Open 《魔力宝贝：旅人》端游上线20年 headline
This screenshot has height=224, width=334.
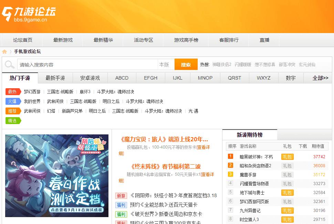pyautogui.click(x=164, y=139)
